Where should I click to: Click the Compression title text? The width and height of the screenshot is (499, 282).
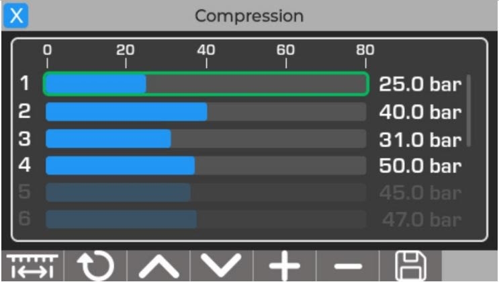point(249,16)
